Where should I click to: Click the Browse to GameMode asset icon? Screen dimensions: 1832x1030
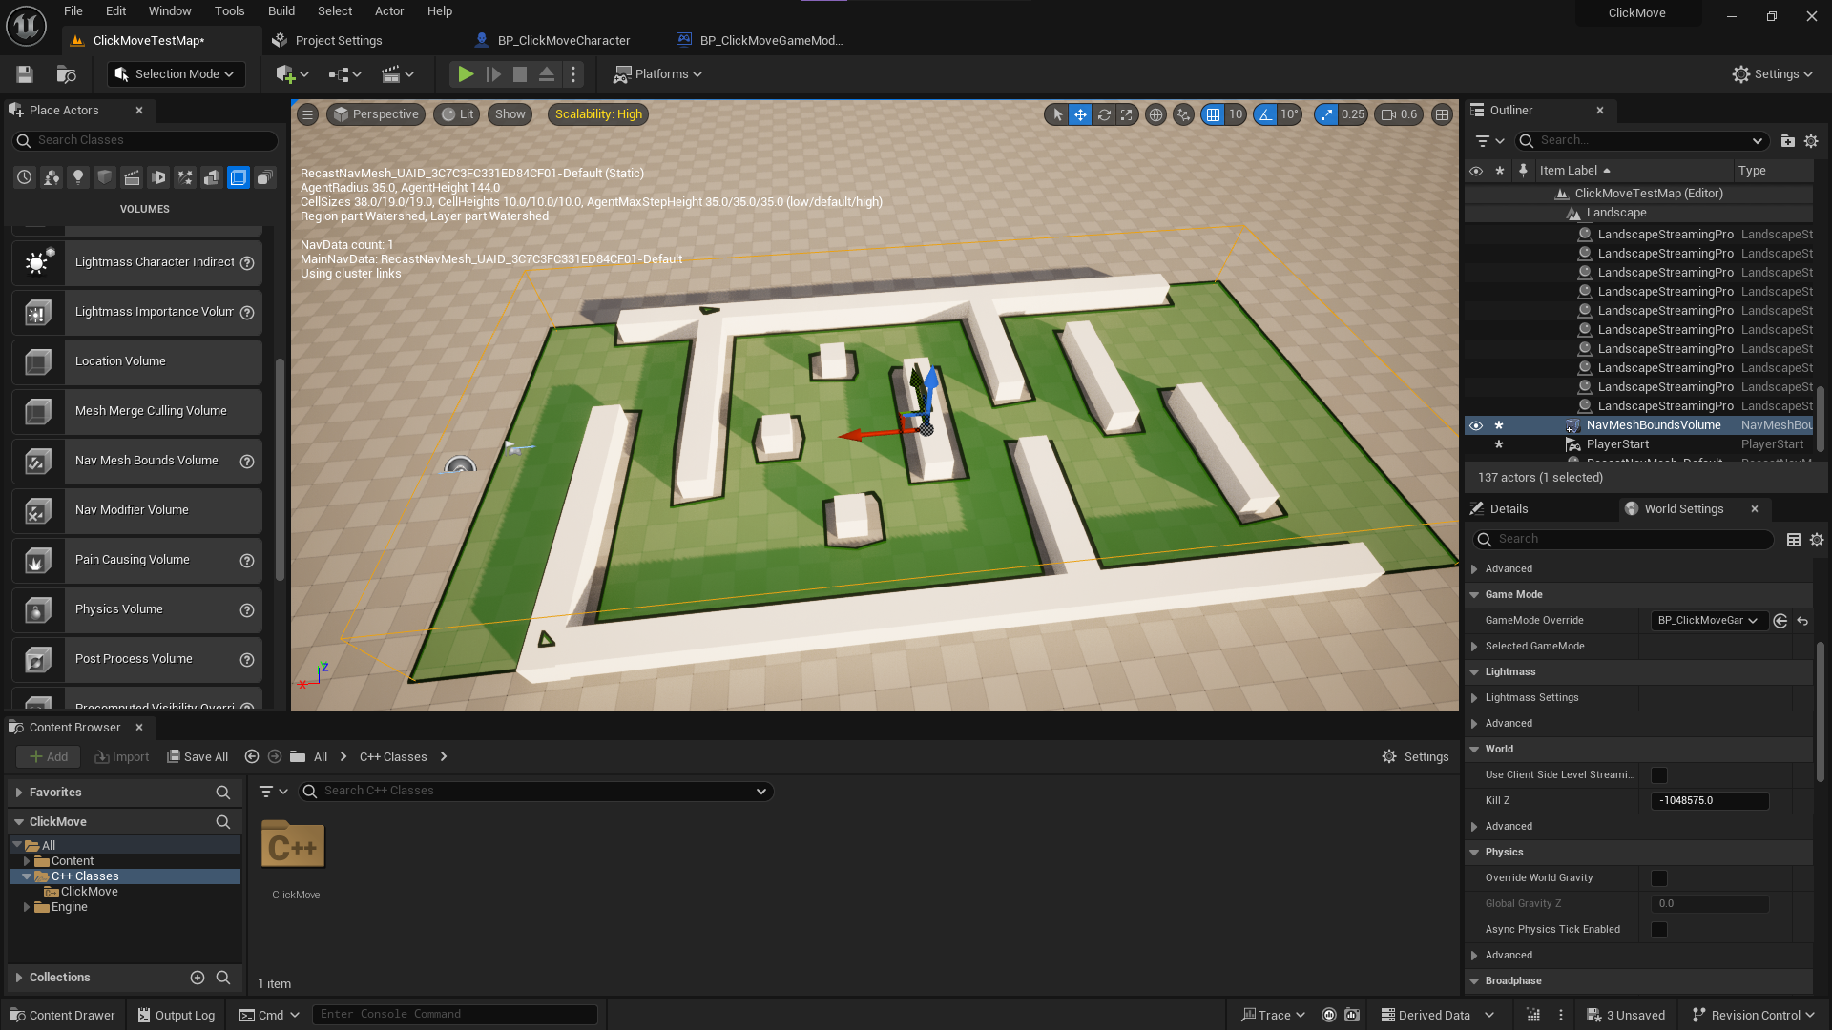[1780, 621]
